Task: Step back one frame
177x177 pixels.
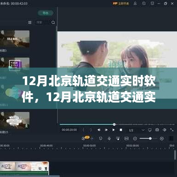Action: pos(99,130)
